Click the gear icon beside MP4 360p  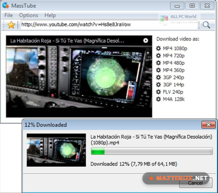point(158,70)
